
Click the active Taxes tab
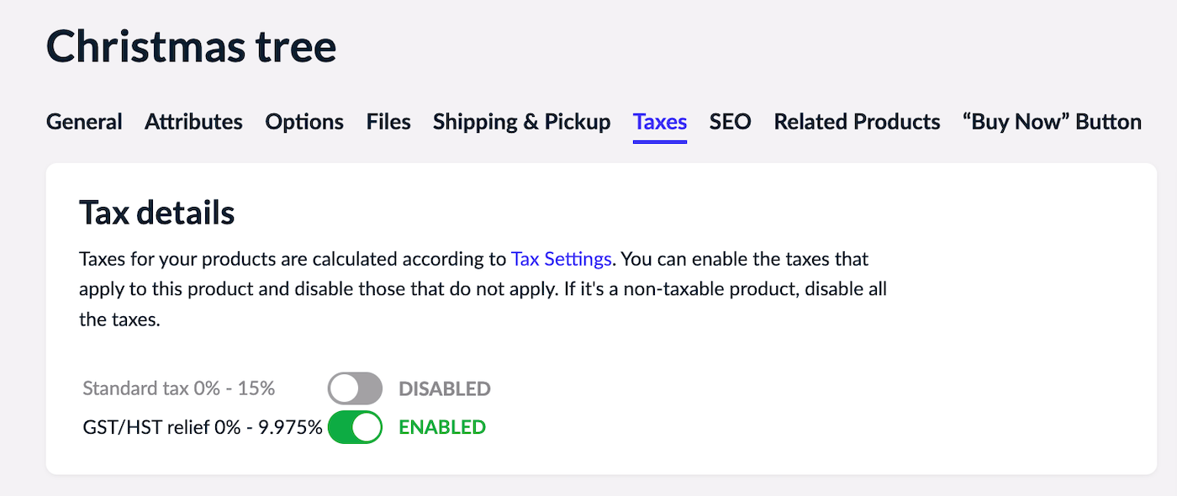coord(660,122)
